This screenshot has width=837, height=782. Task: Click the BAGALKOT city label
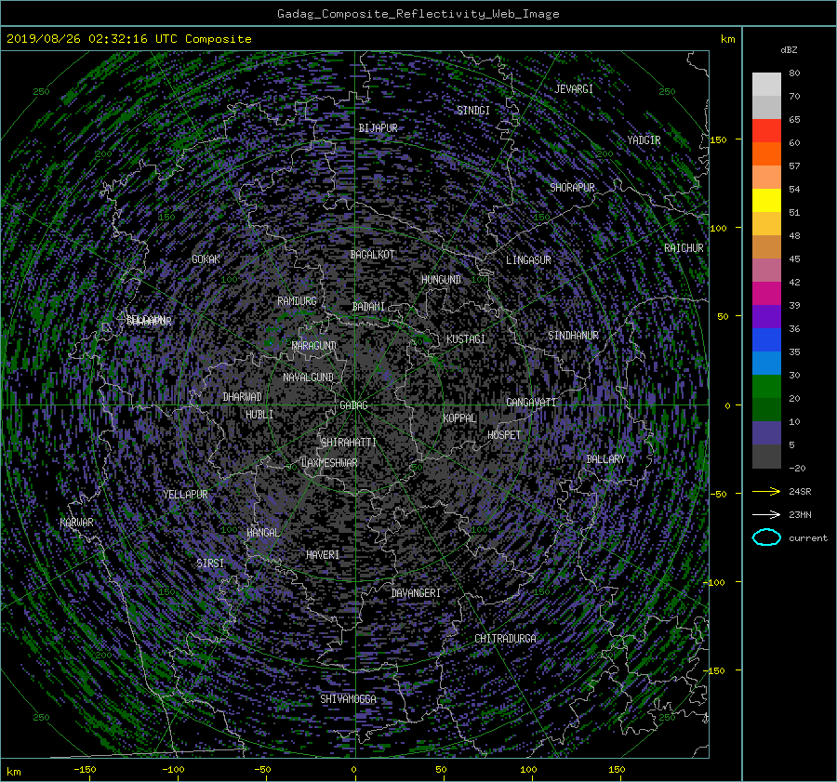(x=373, y=255)
